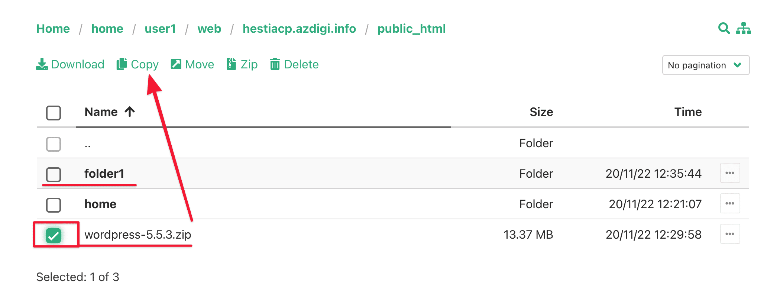The width and height of the screenshot is (767, 284).
Task: Check the home folder checkbox
Action: click(54, 205)
